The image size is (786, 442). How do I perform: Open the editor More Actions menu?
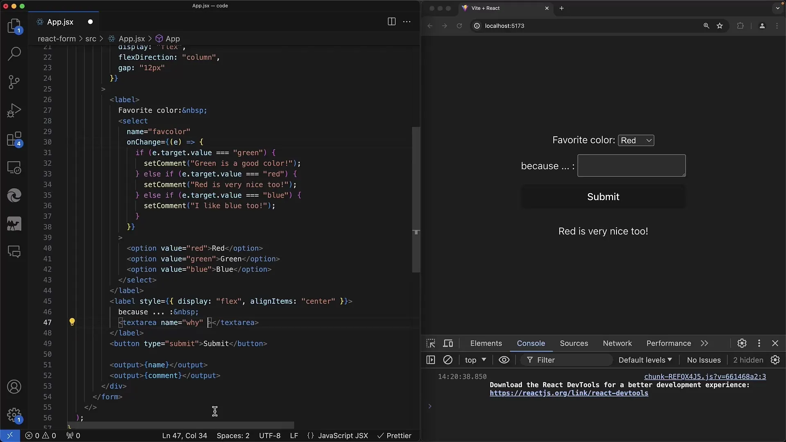coord(407,22)
